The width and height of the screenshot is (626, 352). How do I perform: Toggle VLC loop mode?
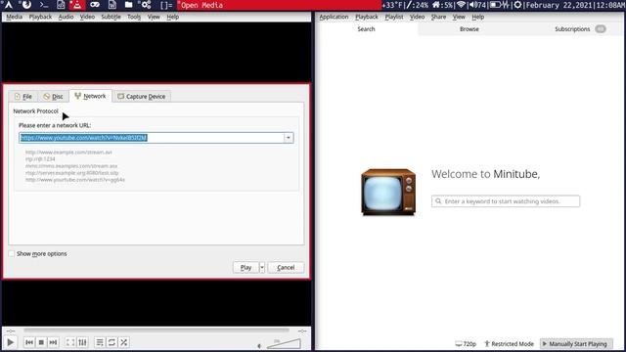tap(112, 342)
